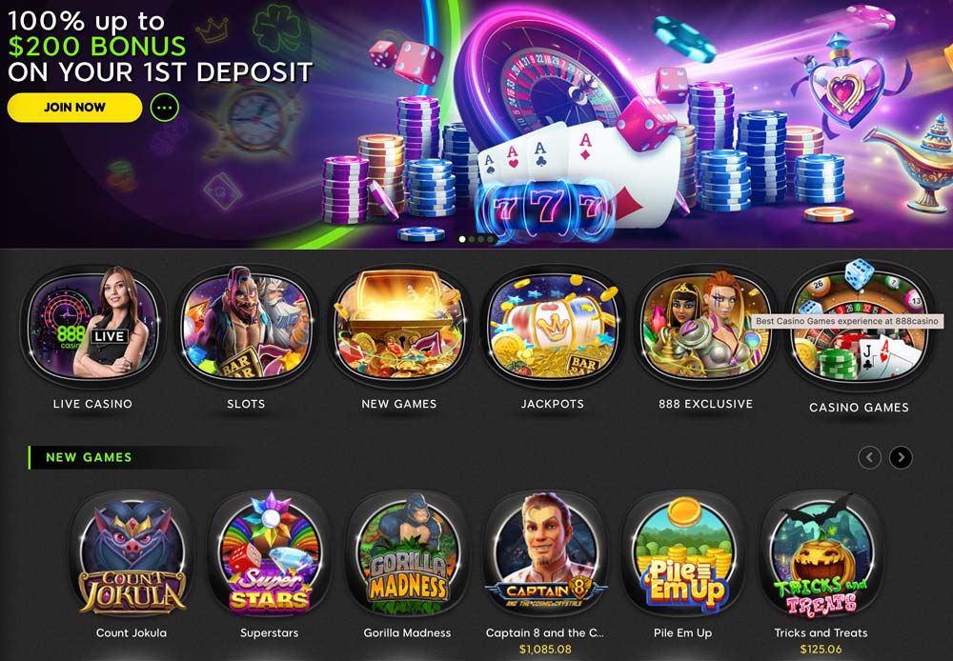
Task: Launch the Superstars game icon
Action: [270, 554]
